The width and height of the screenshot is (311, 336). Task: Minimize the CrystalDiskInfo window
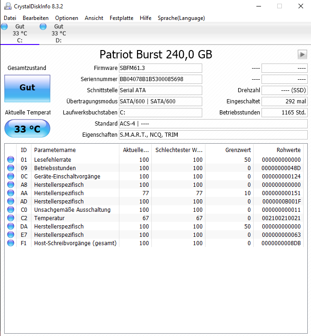[259, 6]
